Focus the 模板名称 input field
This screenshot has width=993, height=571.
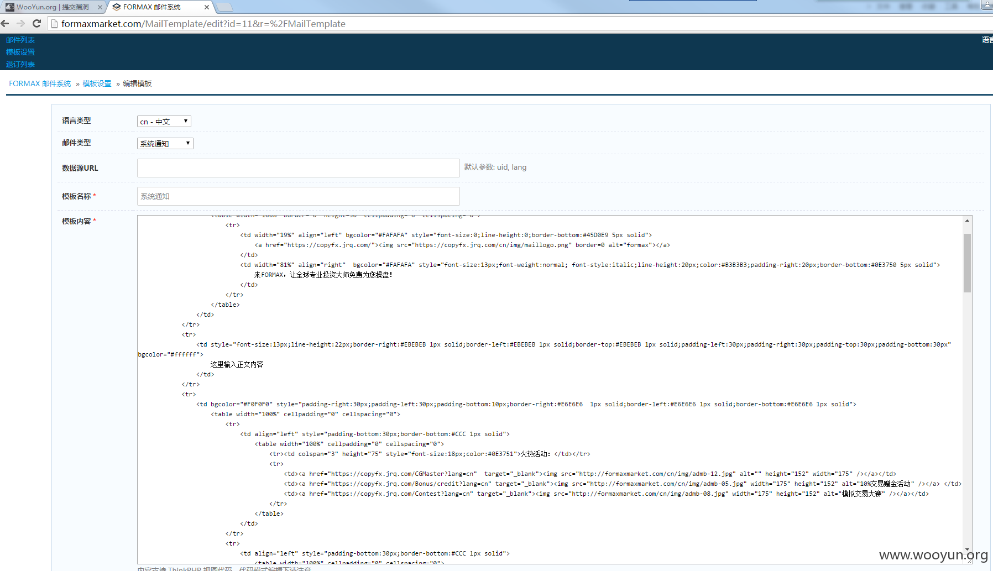(x=299, y=196)
